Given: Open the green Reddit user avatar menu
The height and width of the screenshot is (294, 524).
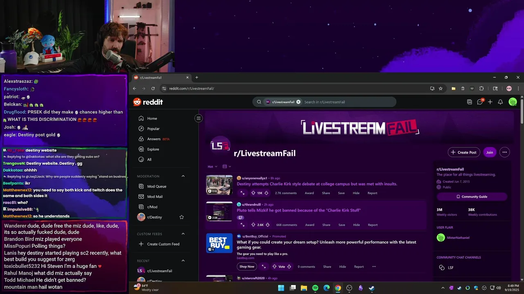Looking at the screenshot, I should 513,102.
